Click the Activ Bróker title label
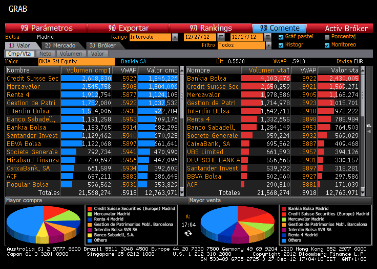Viewport: 377px width, 269px height. tap(346, 29)
